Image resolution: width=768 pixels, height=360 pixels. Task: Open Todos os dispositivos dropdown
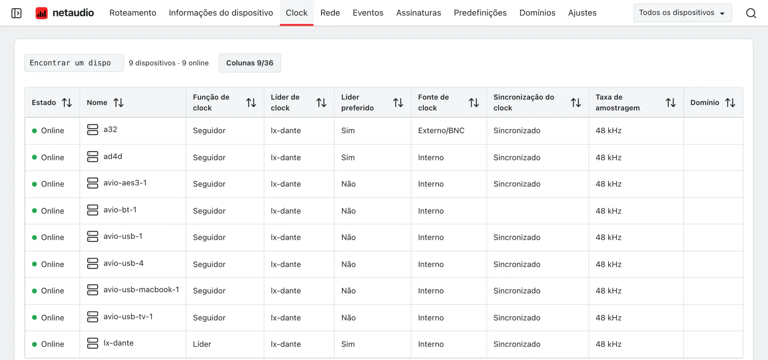[682, 13]
